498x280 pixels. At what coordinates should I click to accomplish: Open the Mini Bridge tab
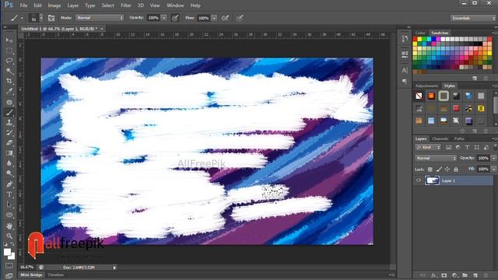click(31, 275)
